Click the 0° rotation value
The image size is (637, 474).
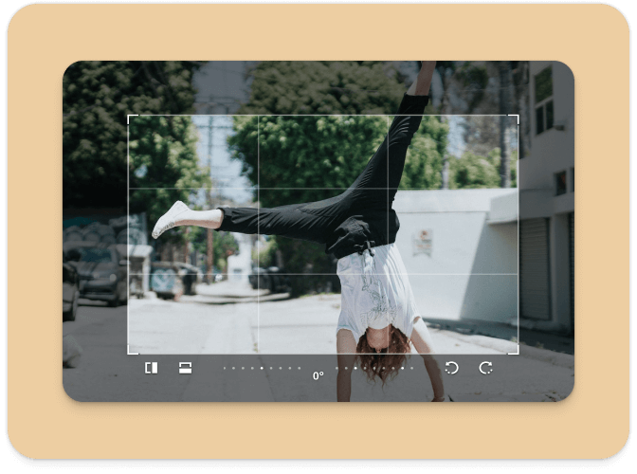click(x=318, y=376)
